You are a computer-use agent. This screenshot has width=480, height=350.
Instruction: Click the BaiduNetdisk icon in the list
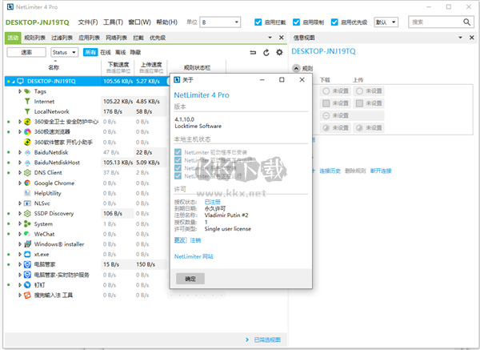27,152
